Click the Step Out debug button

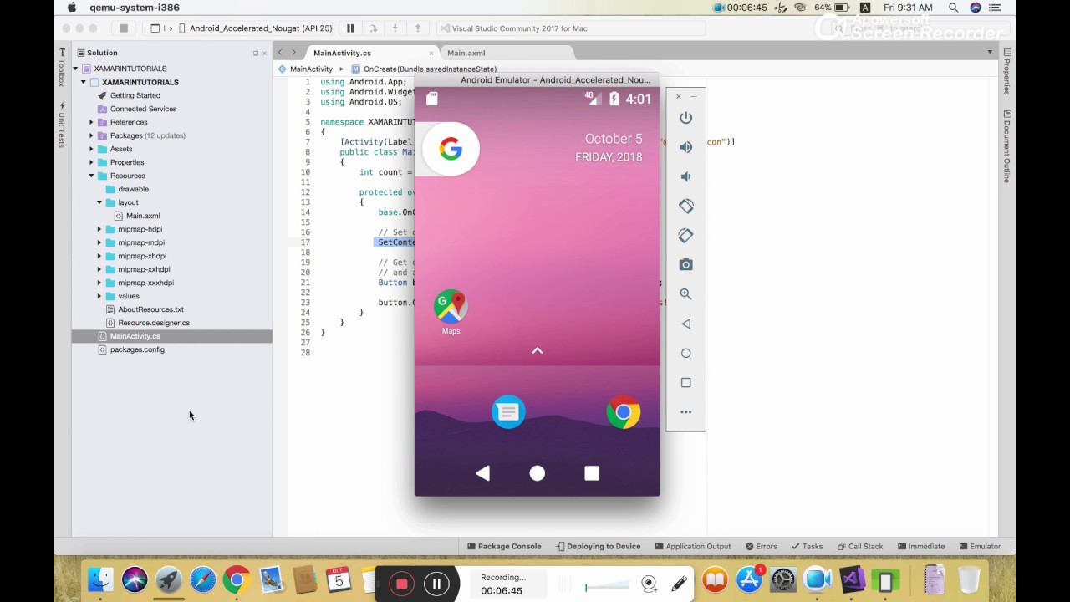tap(418, 28)
